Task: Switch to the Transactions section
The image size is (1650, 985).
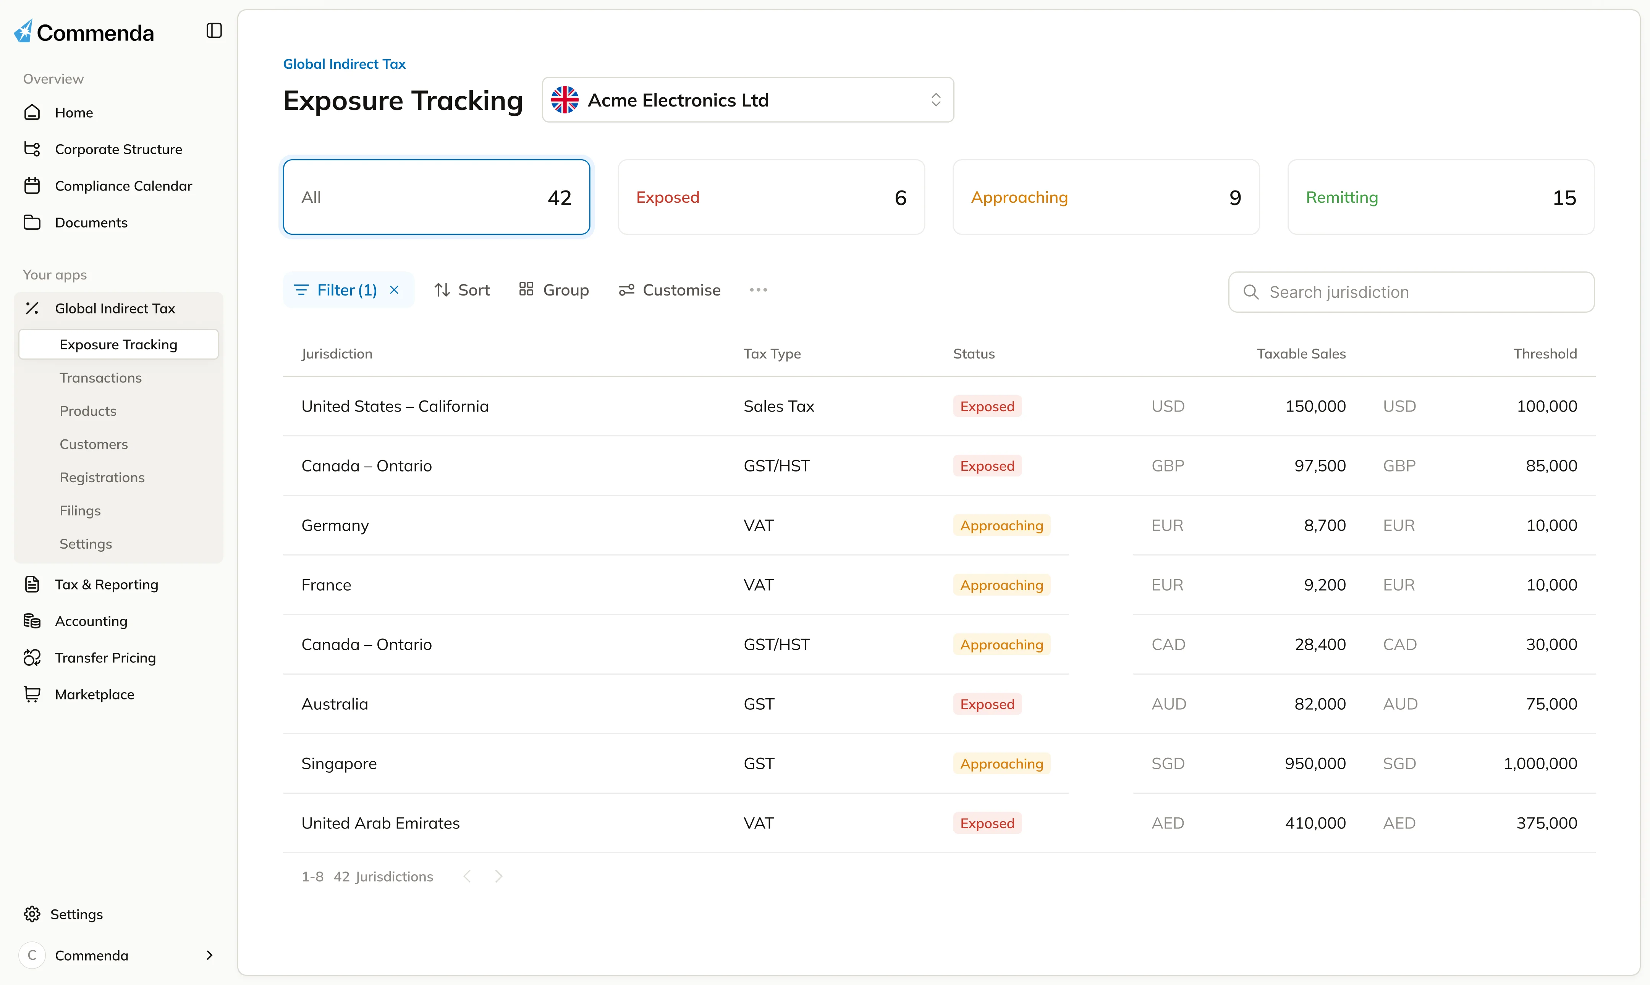Action: (100, 378)
